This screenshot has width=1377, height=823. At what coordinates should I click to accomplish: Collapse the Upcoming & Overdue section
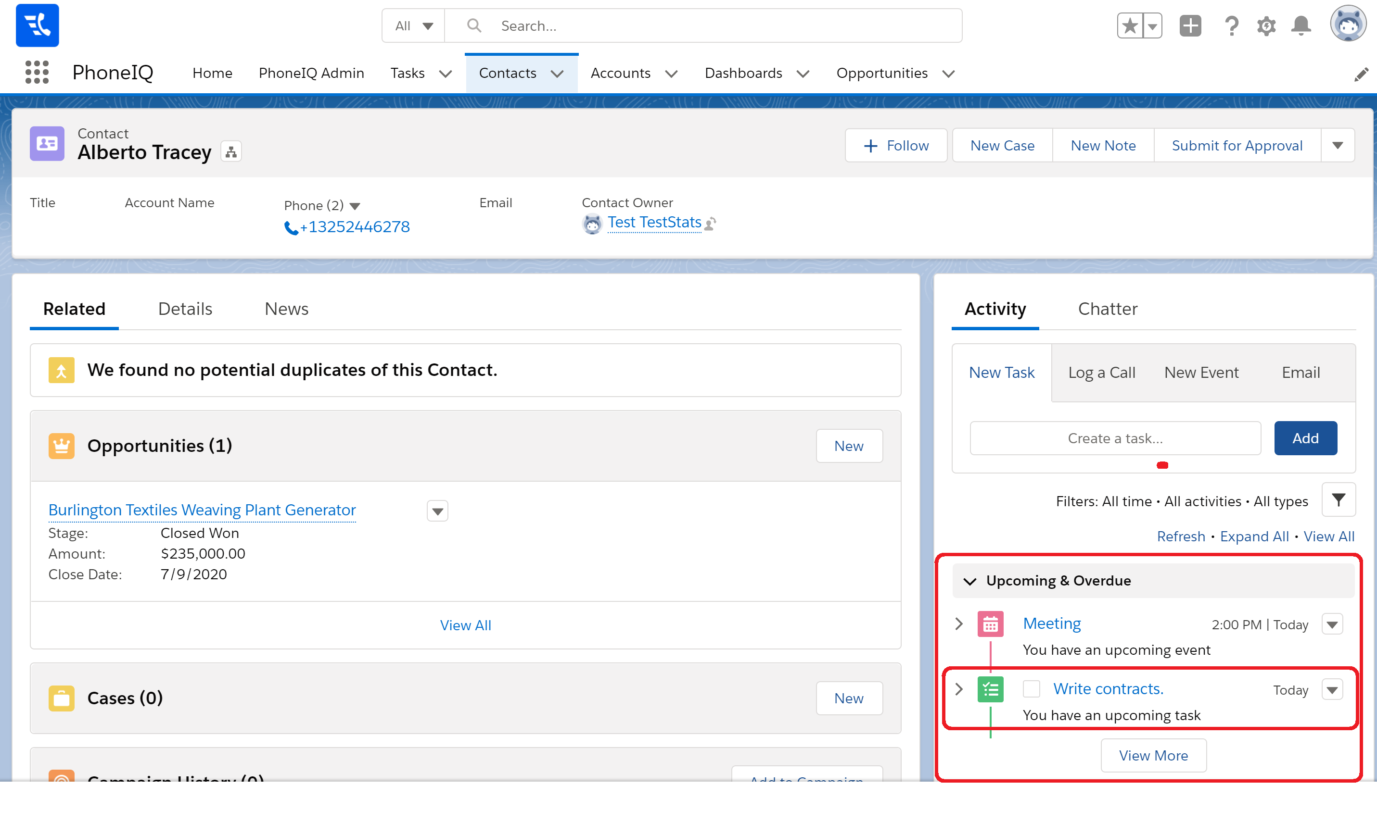969,581
